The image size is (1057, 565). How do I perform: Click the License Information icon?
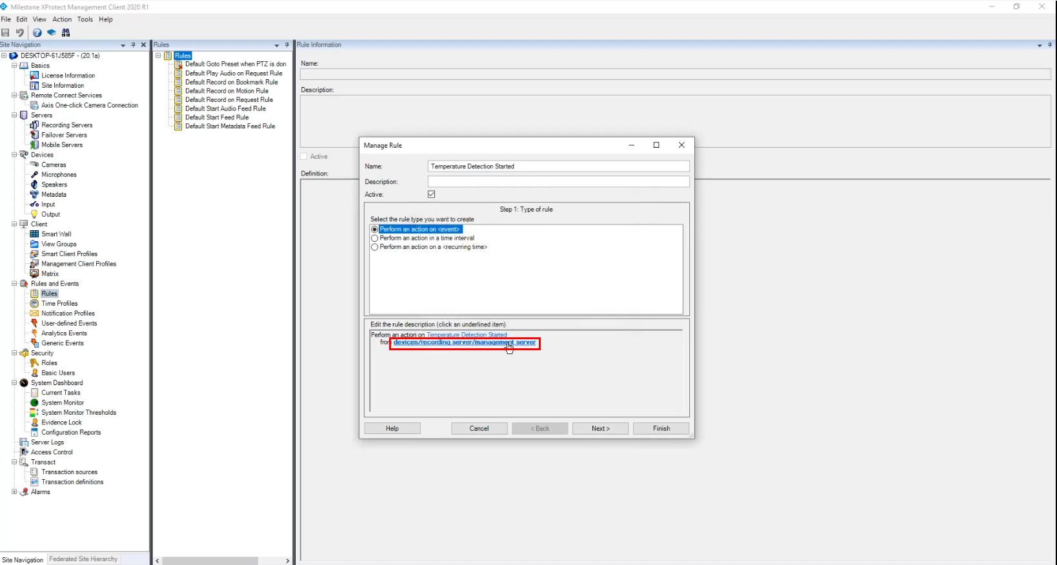click(x=35, y=75)
